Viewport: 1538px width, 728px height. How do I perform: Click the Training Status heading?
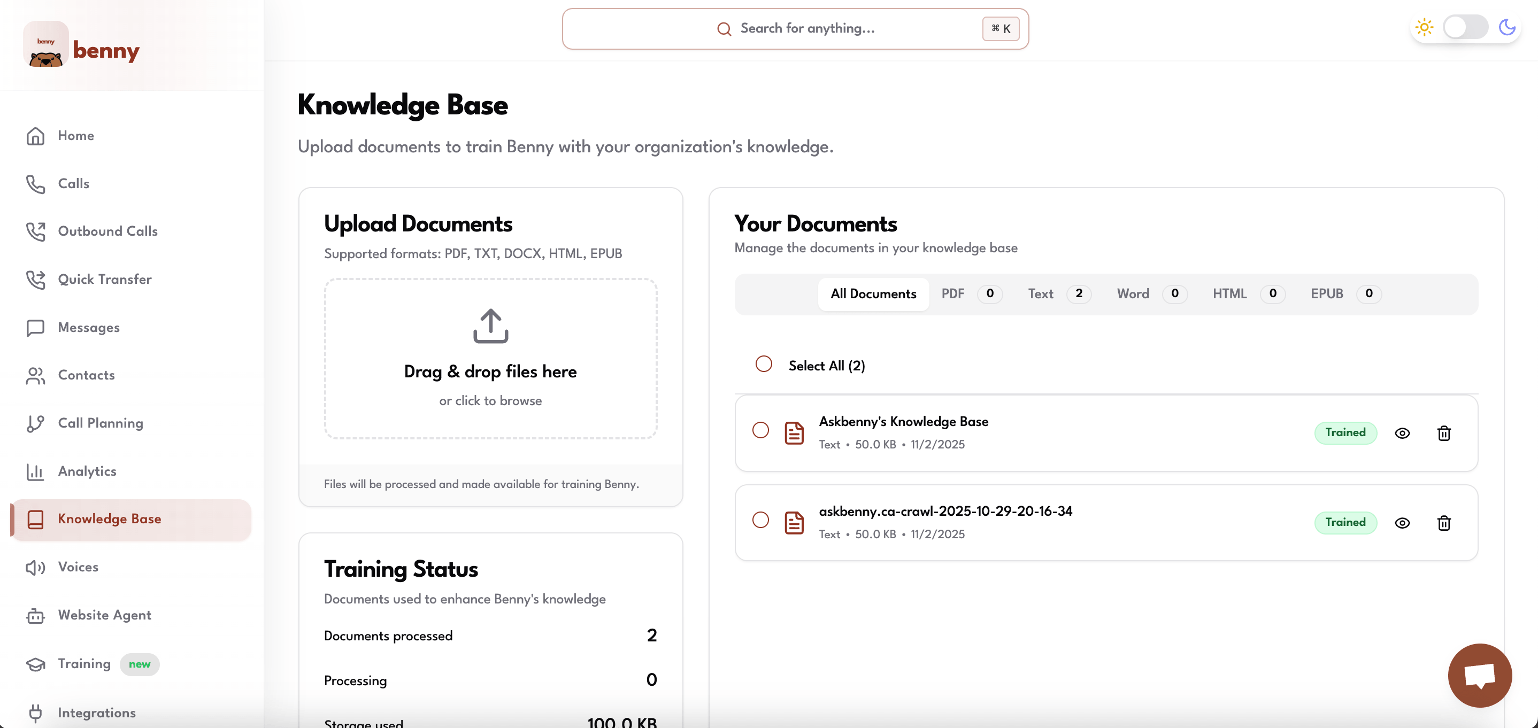tap(401, 569)
